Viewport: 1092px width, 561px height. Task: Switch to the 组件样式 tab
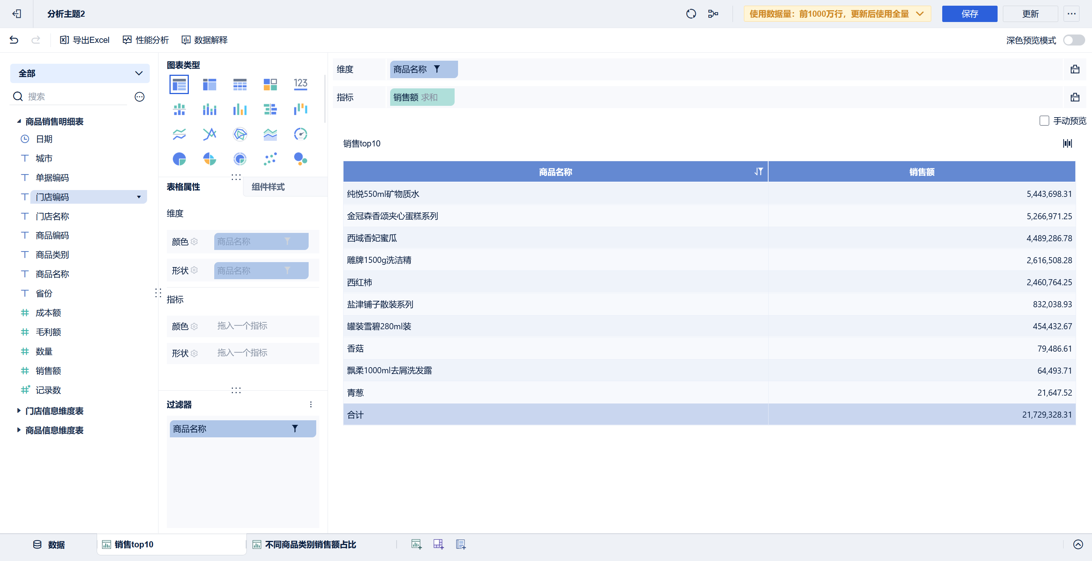click(268, 187)
